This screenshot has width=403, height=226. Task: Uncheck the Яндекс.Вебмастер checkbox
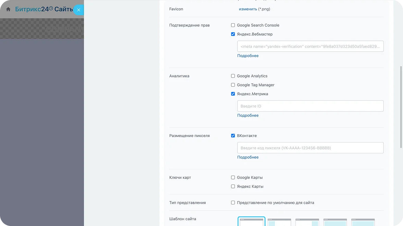pos(233,34)
